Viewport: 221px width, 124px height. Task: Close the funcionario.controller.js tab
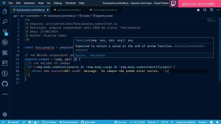click(48, 10)
